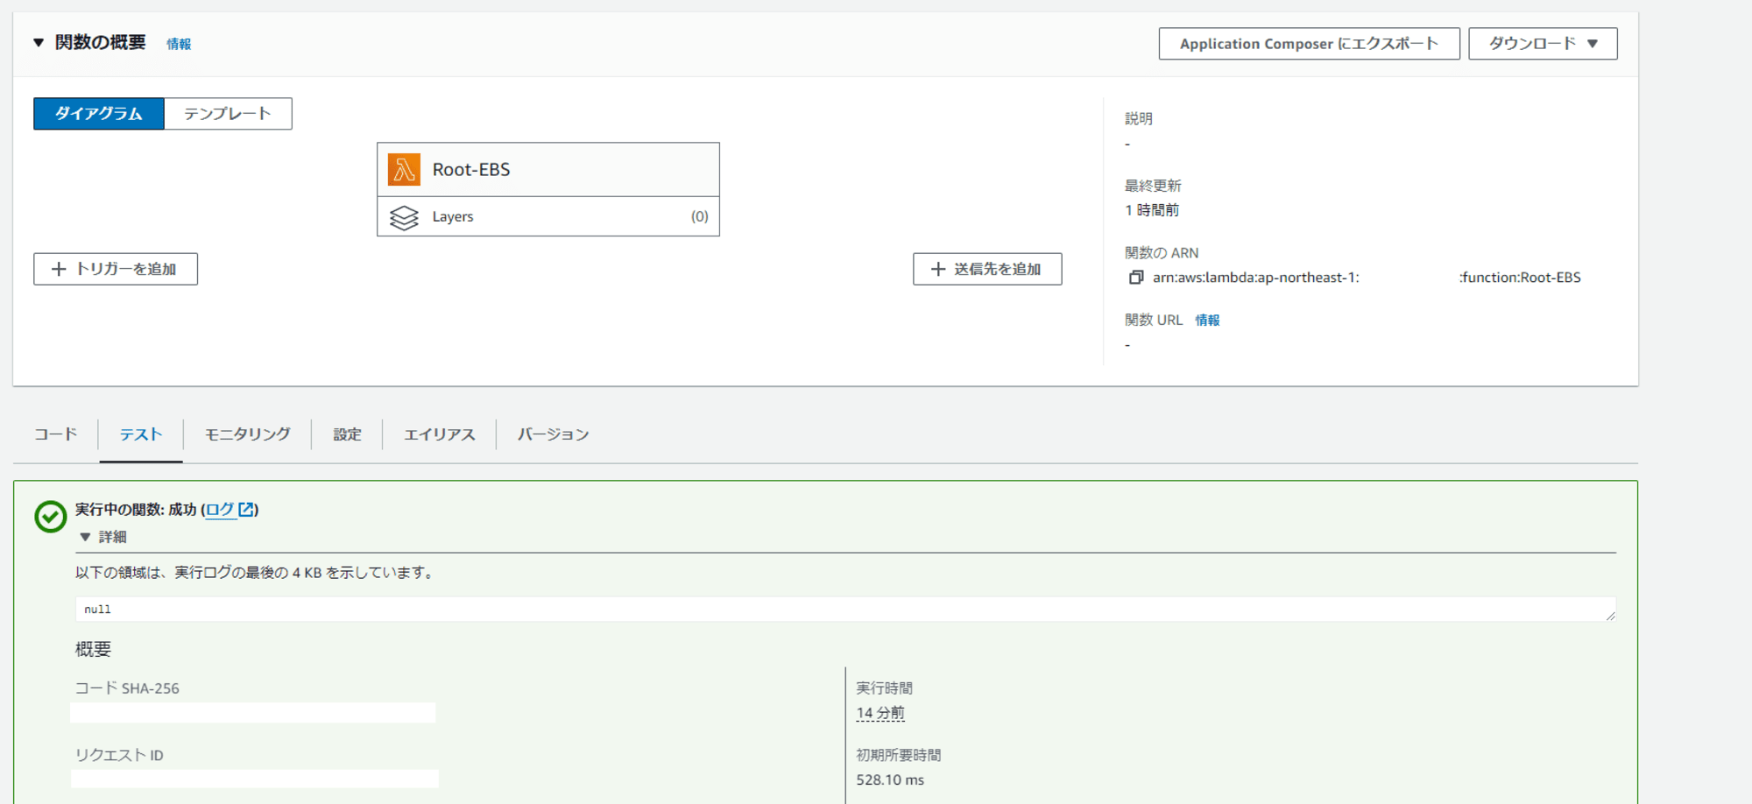Click the Lambda function icon for Root-EBS
Screen dimensions: 1752x804
[x=404, y=170]
